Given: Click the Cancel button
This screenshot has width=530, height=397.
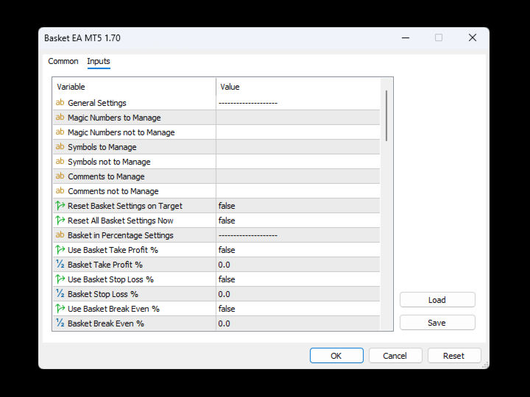Looking at the screenshot, I should [x=395, y=356].
